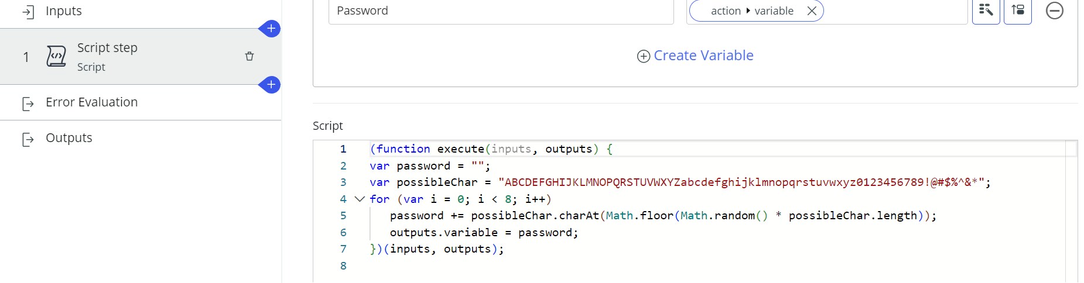
Task: Collapse the for loop code fold
Action: (x=360, y=199)
